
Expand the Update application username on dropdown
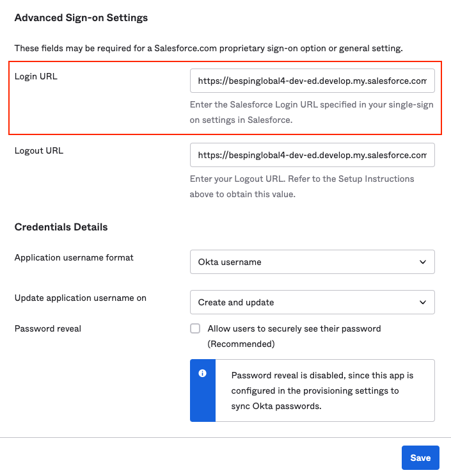312,302
